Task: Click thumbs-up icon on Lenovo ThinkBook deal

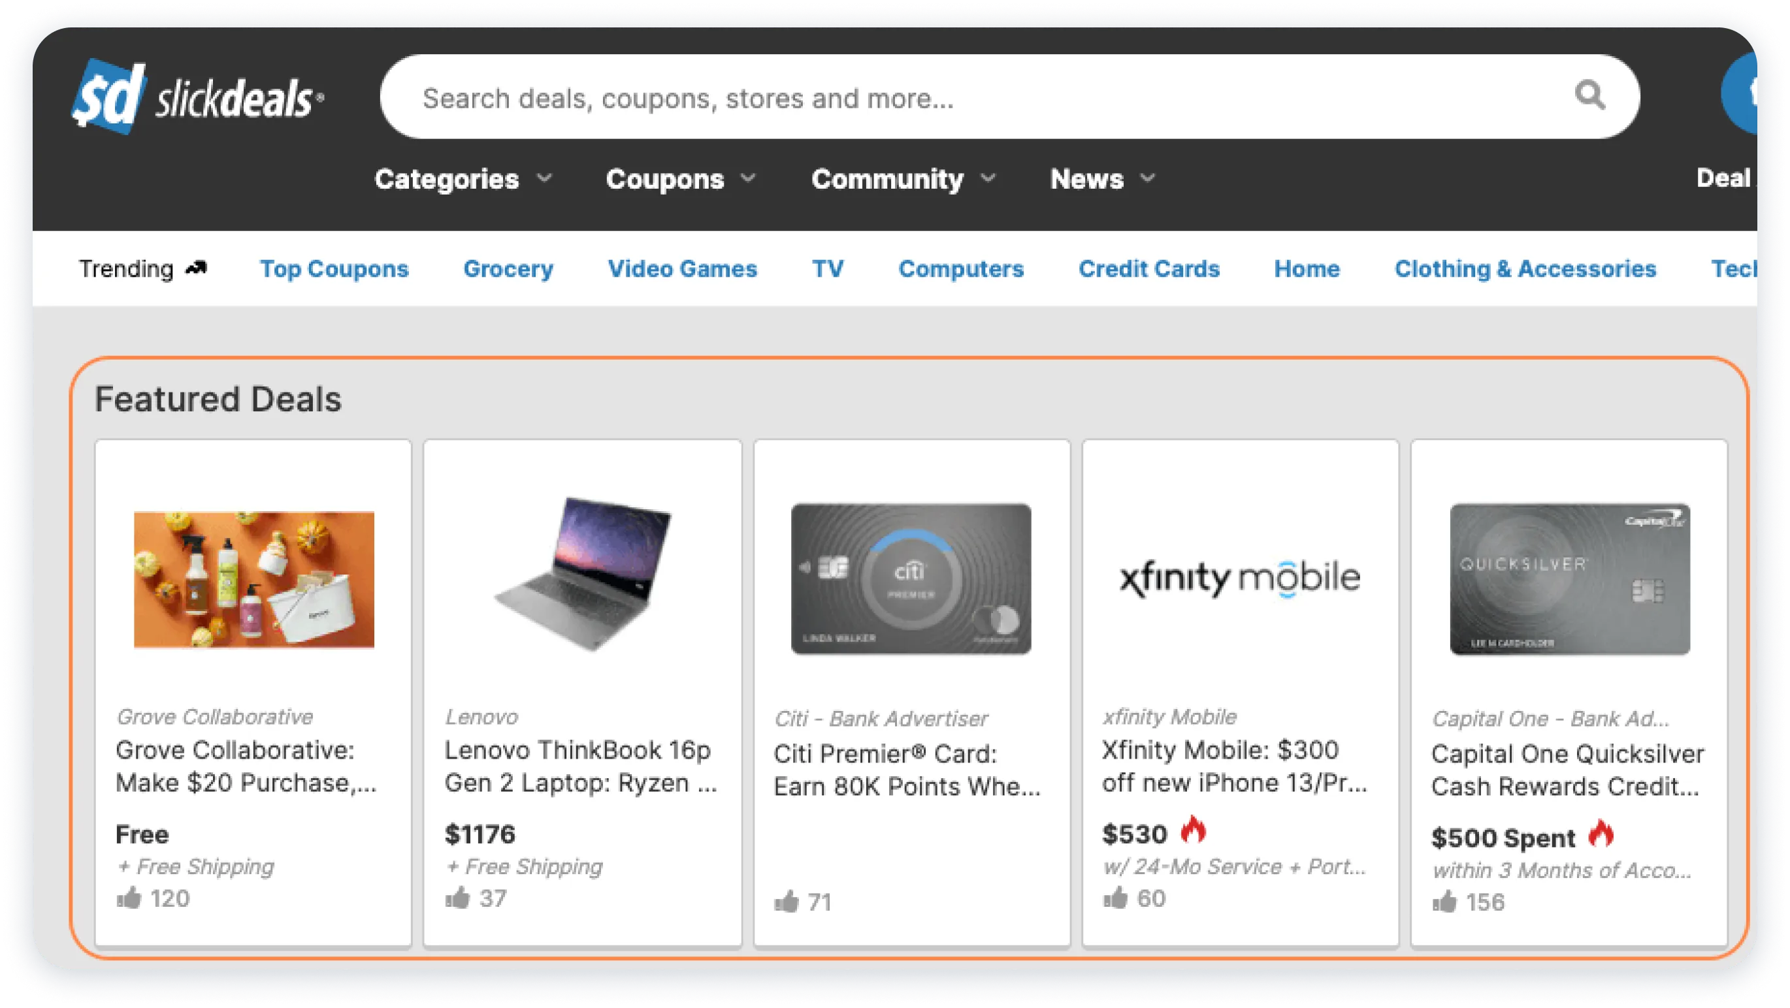Action: [458, 898]
